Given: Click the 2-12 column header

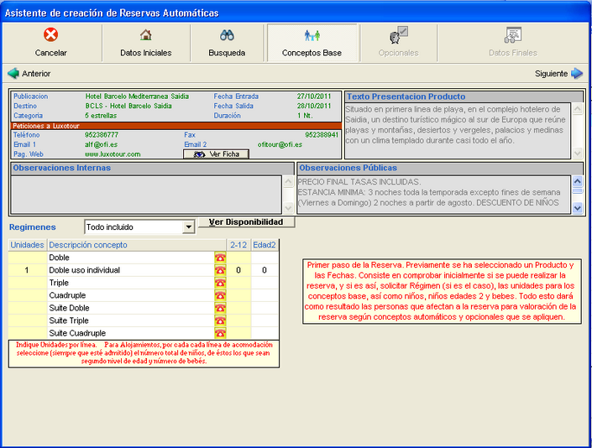Looking at the screenshot, I should (x=238, y=245).
